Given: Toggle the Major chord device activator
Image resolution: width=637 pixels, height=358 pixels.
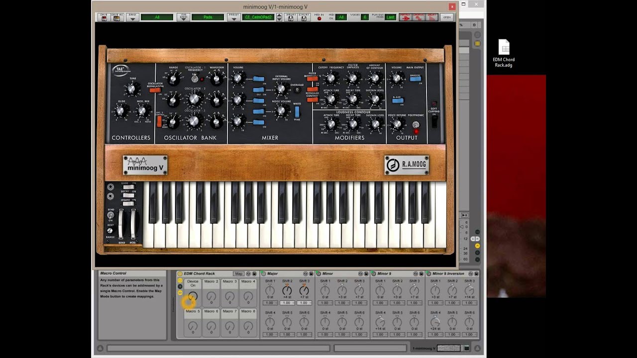Looking at the screenshot, I should pyautogui.click(x=264, y=273).
